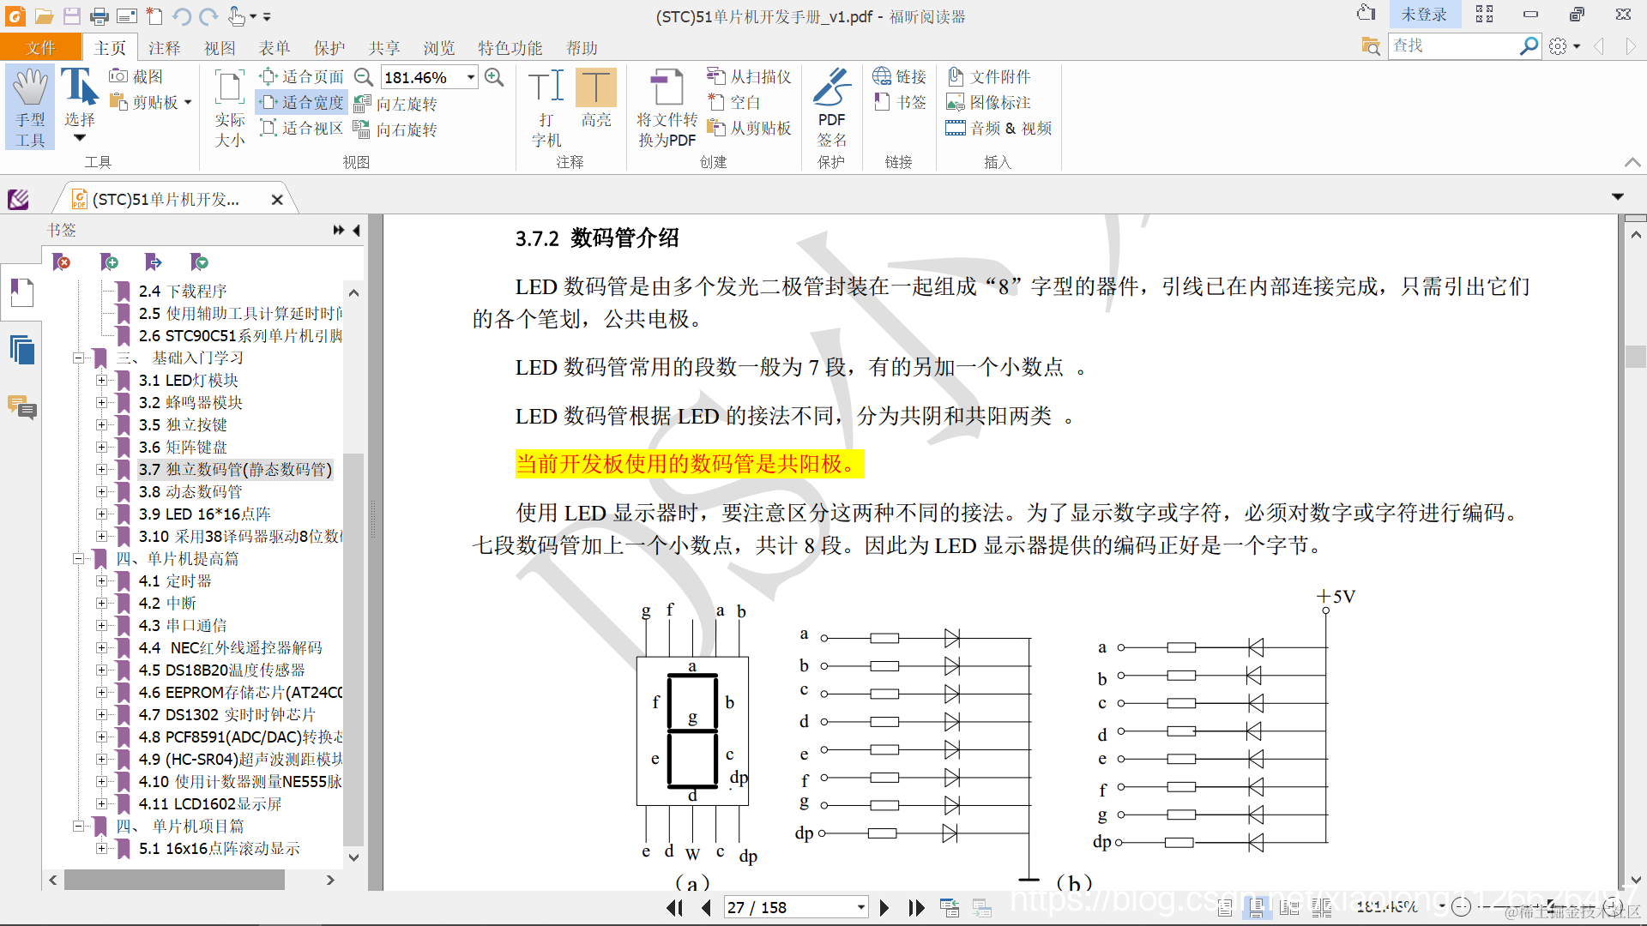Collapse the 四、单片机提高篇 bookmark section
This screenshot has width=1647, height=926.
(78, 558)
